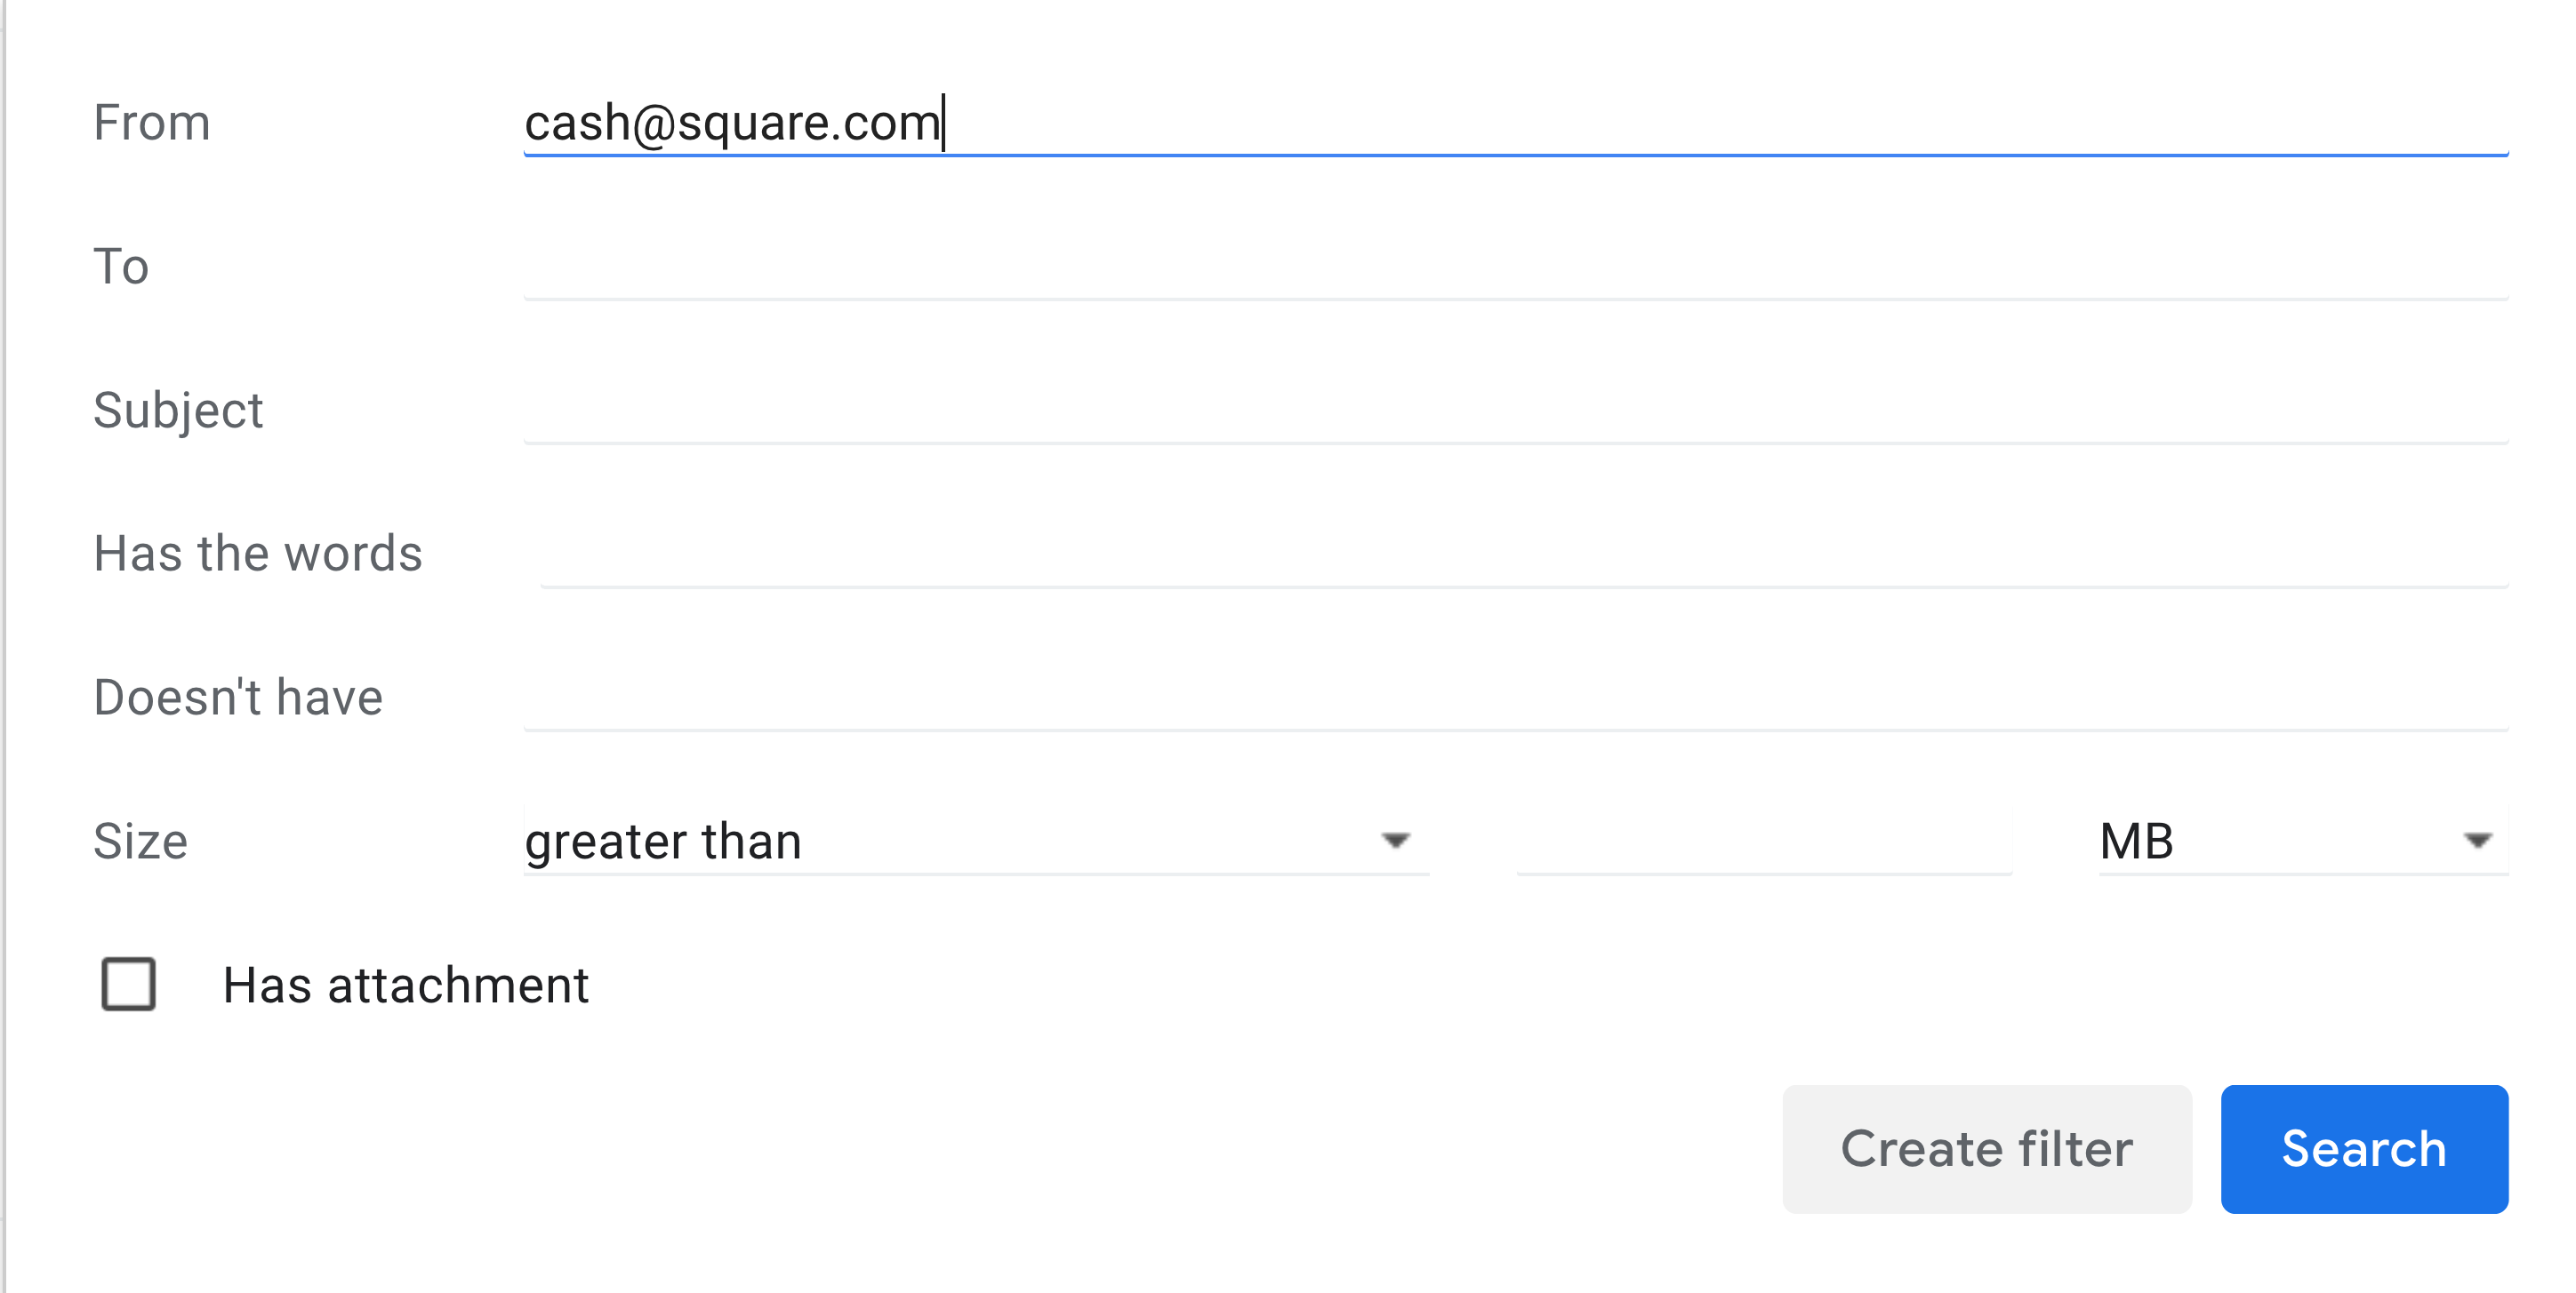Screen dimensions: 2576x1293
Task: Open the greater than size comparison dropdown
Action: [x=976, y=842]
